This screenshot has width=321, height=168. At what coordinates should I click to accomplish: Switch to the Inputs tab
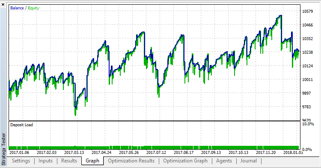click(x=45, y=161)
